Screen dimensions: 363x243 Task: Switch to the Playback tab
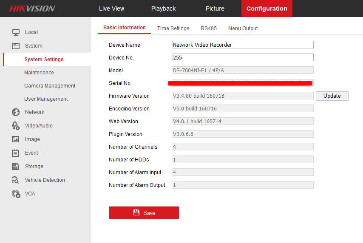[x=163, y=8]
